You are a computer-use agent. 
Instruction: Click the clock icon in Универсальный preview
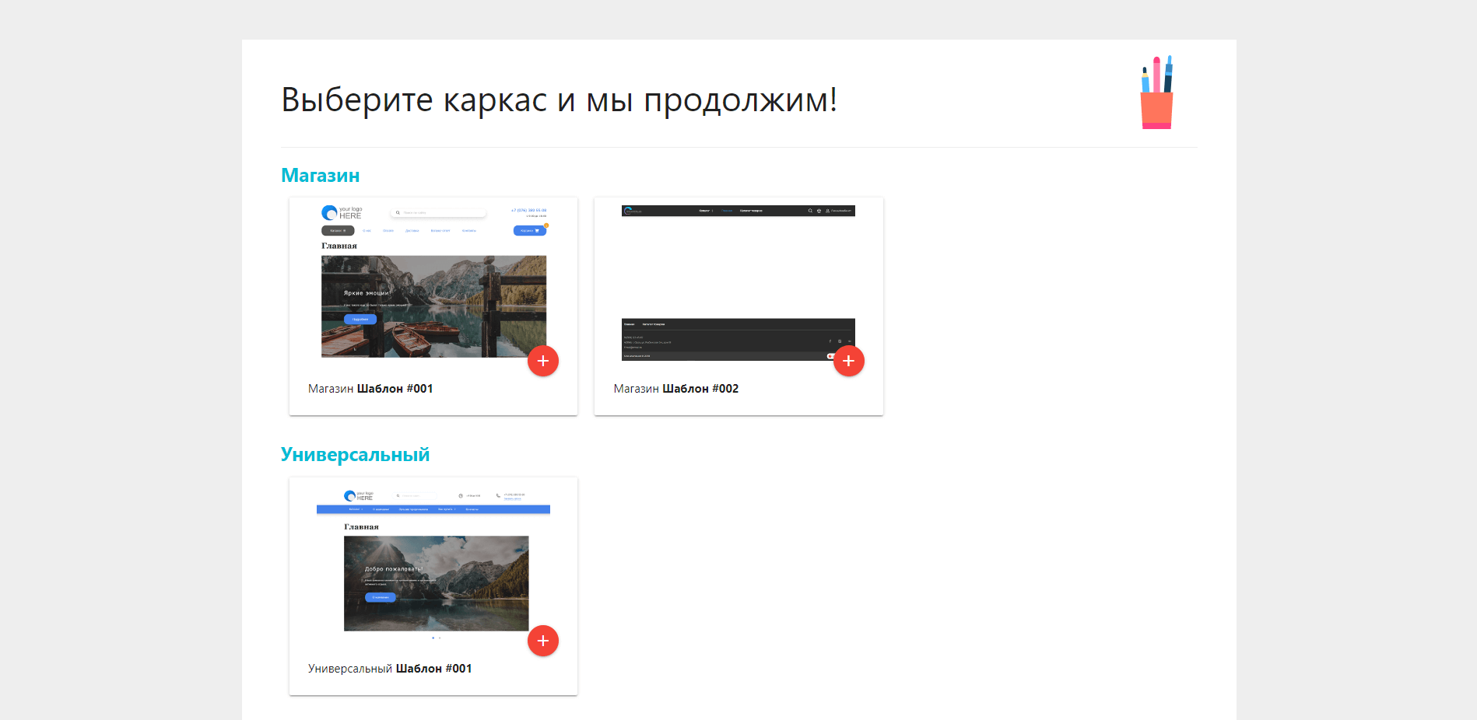coord(461,495)
